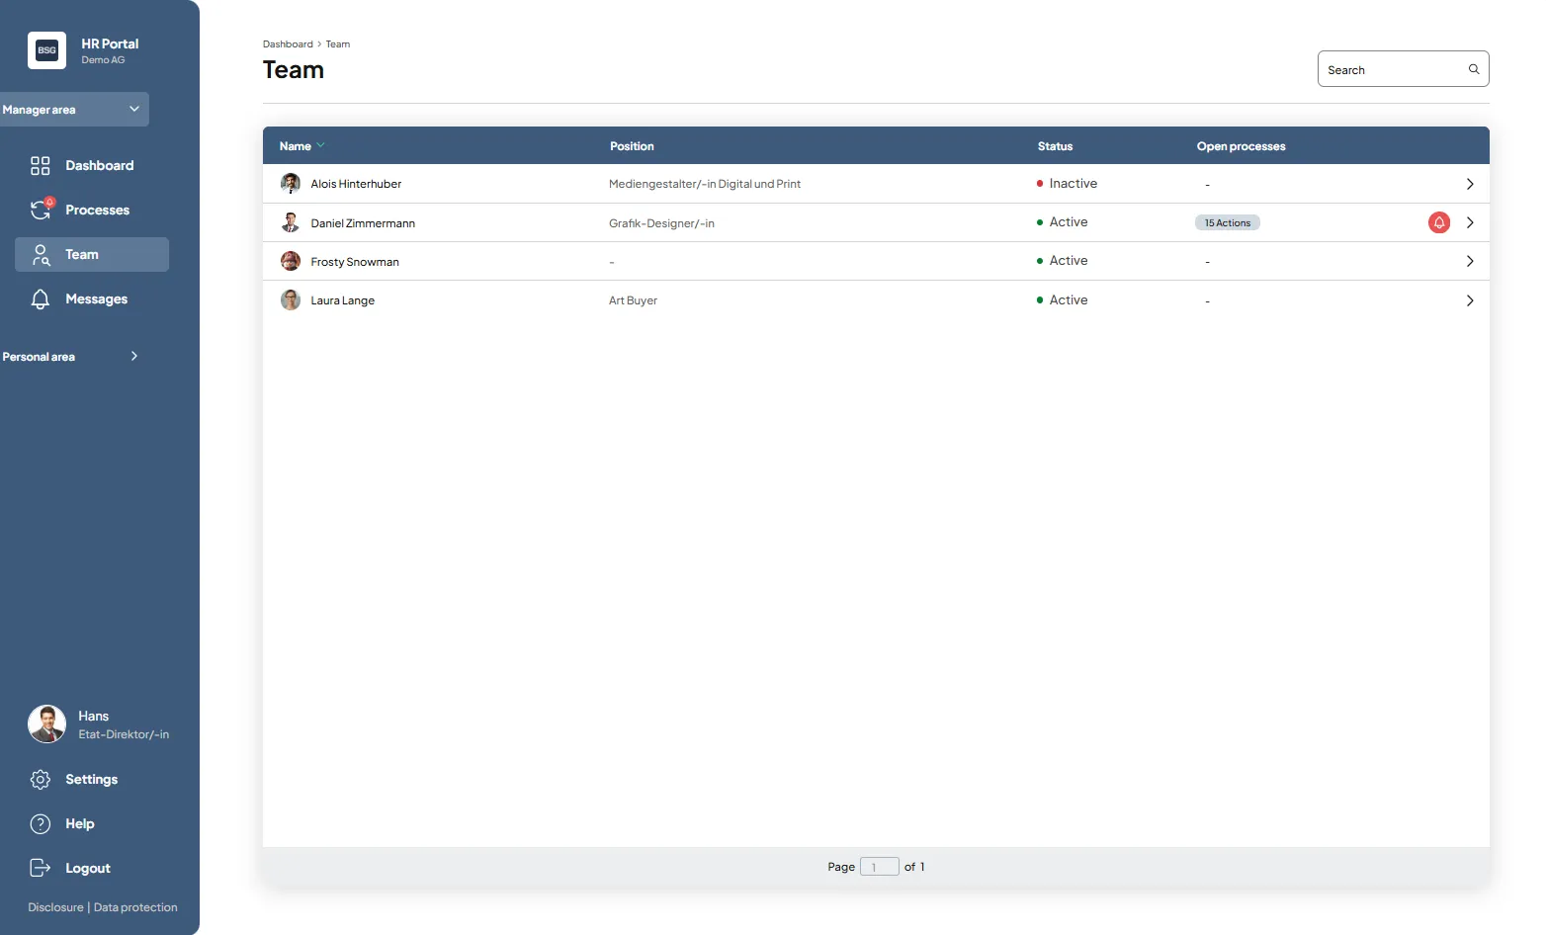1546x935 pixels.
Task: Open the Dashboard grid icon
Action: (x=41, y=166)
